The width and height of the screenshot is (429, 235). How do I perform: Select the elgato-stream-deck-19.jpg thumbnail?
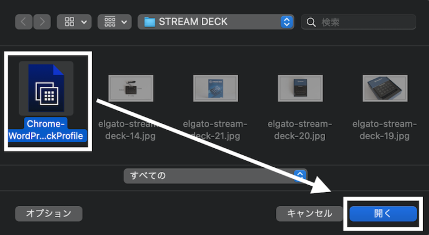click(x=385, y=88)
